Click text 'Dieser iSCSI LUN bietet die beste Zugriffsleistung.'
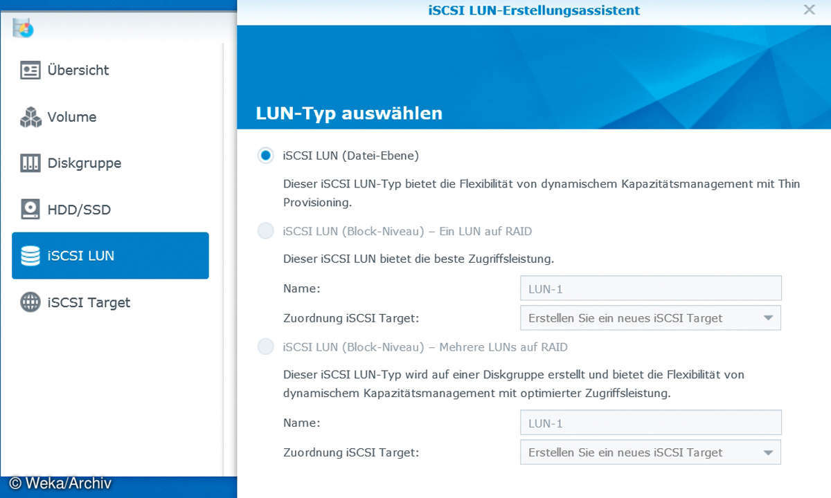Screen dimensions: 831x498 click(x=419, y=259)
